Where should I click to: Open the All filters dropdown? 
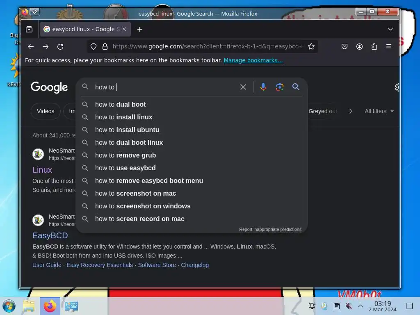[x=379, y=111]
